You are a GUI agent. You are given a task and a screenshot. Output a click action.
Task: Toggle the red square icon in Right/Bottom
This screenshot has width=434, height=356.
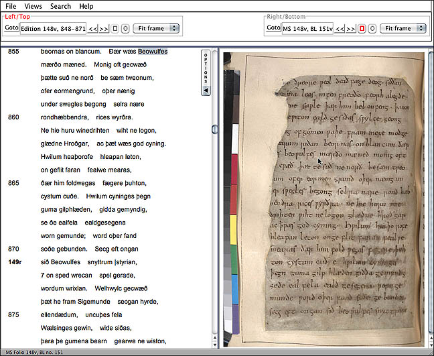click(x=362, y=29)
